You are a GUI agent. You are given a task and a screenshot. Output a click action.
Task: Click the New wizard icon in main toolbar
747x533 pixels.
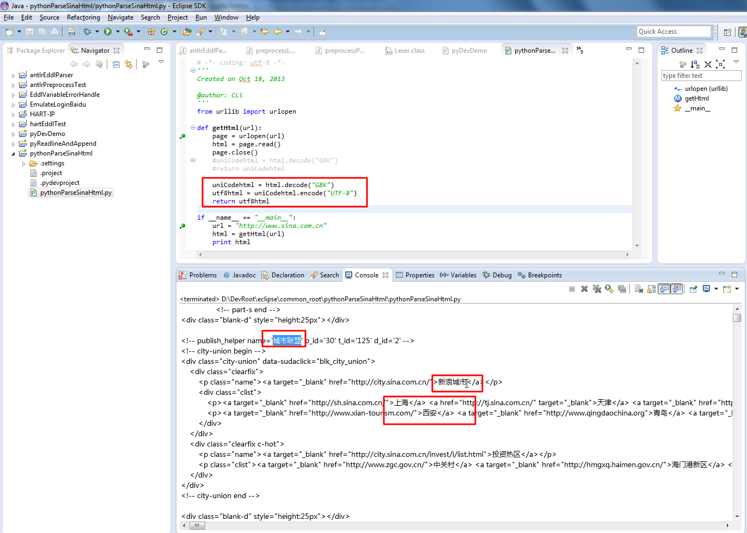click(9, 32)
